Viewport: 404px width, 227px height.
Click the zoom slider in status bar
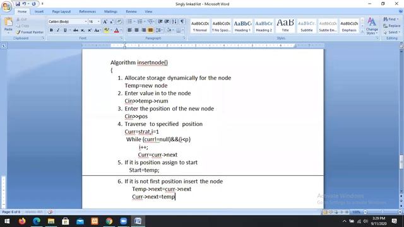click(383, 212)
